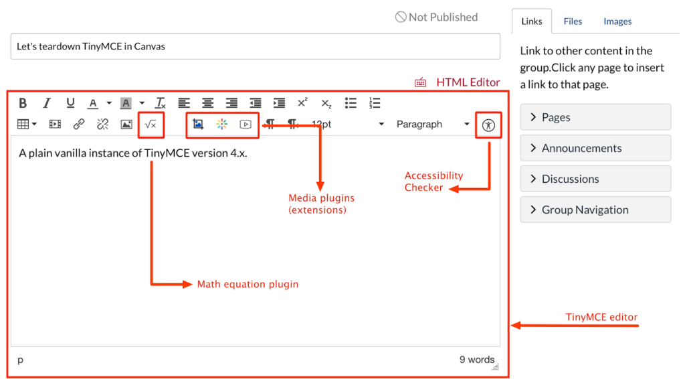Set right-to-left paragraph direction

point(293,125)
